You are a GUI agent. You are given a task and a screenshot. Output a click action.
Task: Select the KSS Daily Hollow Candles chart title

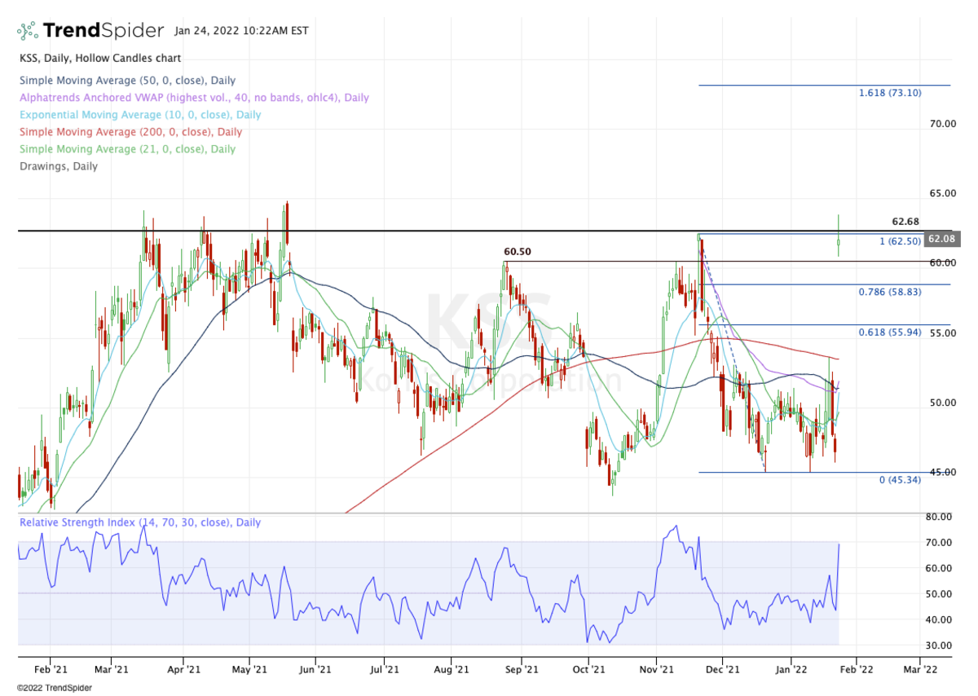99,59
